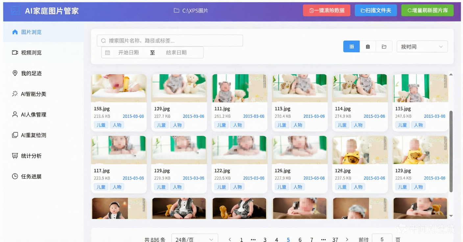Go to previous page arrow
This screenshot has height=242, width=463.
pos(230,240)
